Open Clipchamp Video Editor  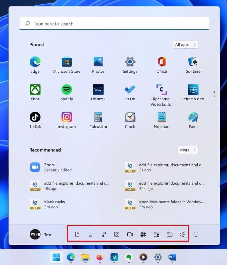coord(161,95)
